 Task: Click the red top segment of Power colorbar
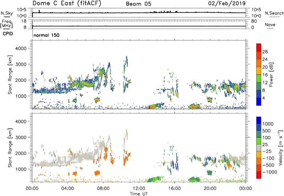259,47
